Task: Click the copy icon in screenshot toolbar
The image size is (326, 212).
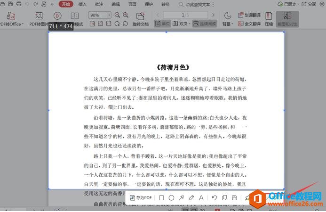Action: (224, 197)
